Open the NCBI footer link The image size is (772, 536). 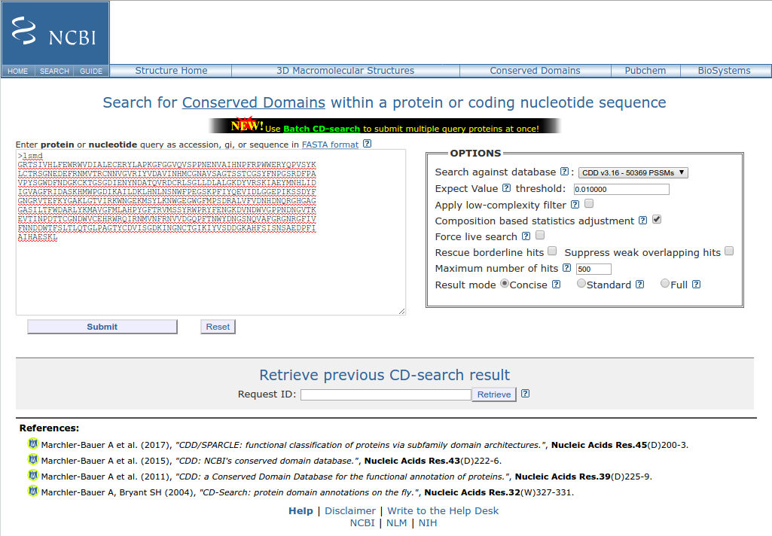click(x=362, y=522)
